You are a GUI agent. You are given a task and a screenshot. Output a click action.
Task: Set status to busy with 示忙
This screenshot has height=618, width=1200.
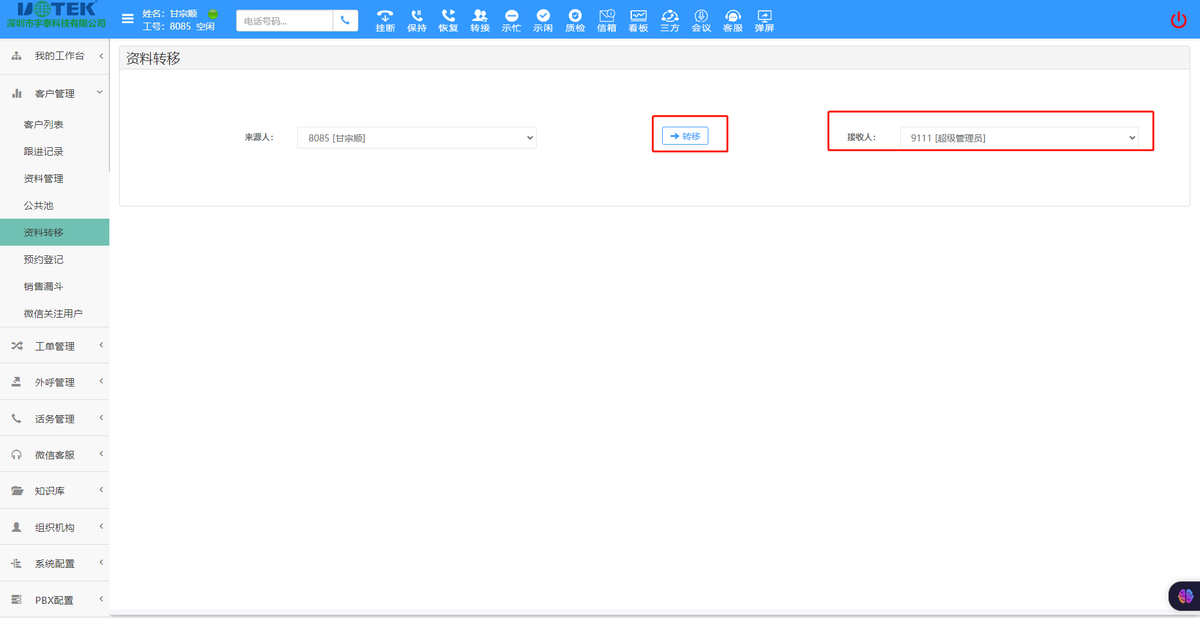512,20
